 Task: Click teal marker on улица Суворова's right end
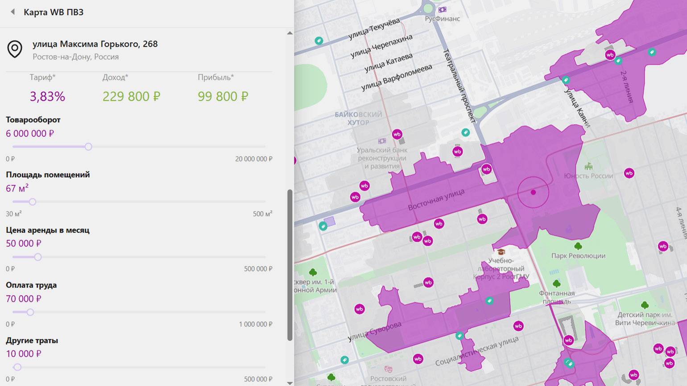pos(459,336)
